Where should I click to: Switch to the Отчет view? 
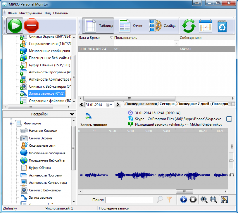[131, 25]
